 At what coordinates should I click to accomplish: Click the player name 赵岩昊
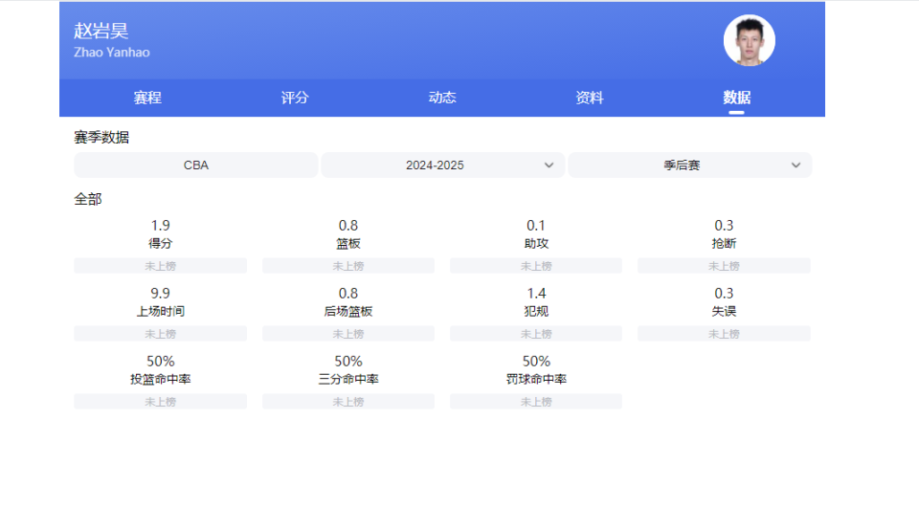[101, 31]
